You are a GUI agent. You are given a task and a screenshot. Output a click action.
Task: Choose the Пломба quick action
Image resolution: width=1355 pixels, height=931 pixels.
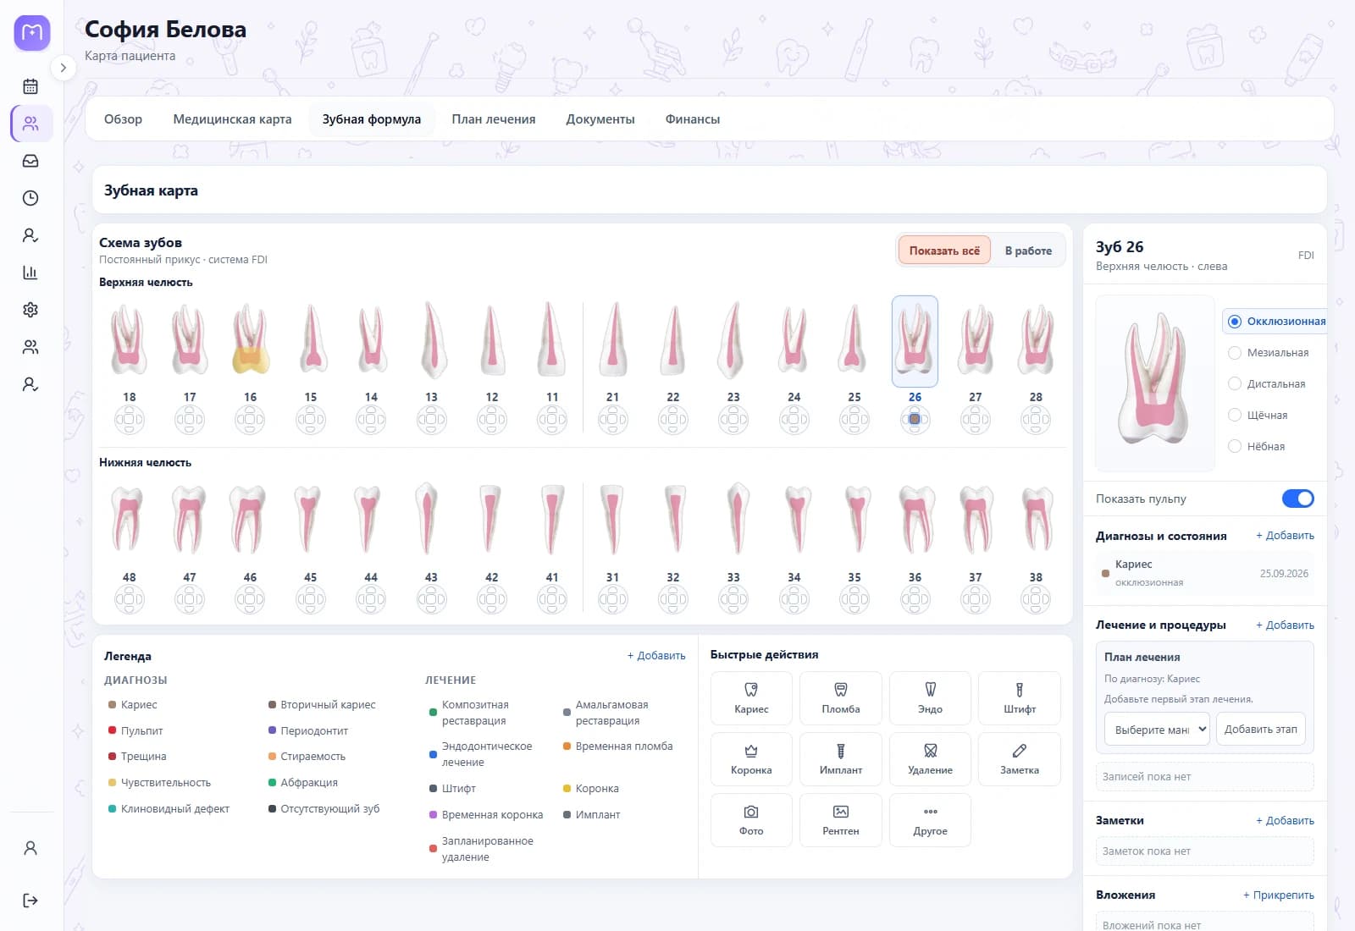[841, 698]
